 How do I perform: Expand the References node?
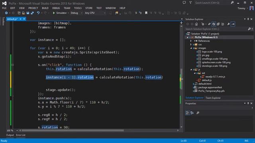pyautogui.click(x=191, y=41)
